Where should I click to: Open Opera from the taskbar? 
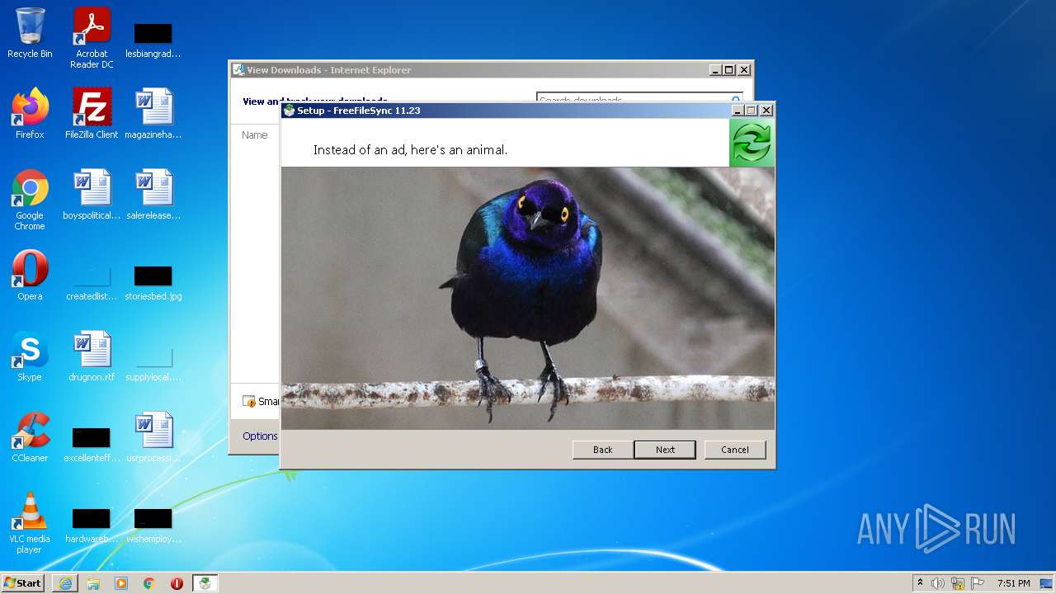(177, 583)
